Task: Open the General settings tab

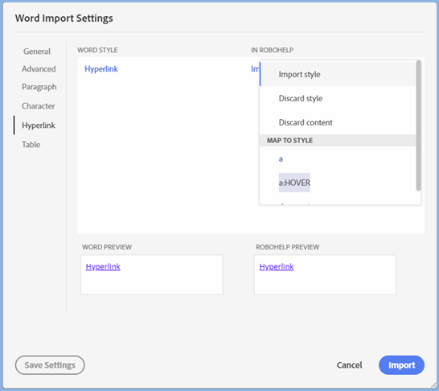Action: 37,51
